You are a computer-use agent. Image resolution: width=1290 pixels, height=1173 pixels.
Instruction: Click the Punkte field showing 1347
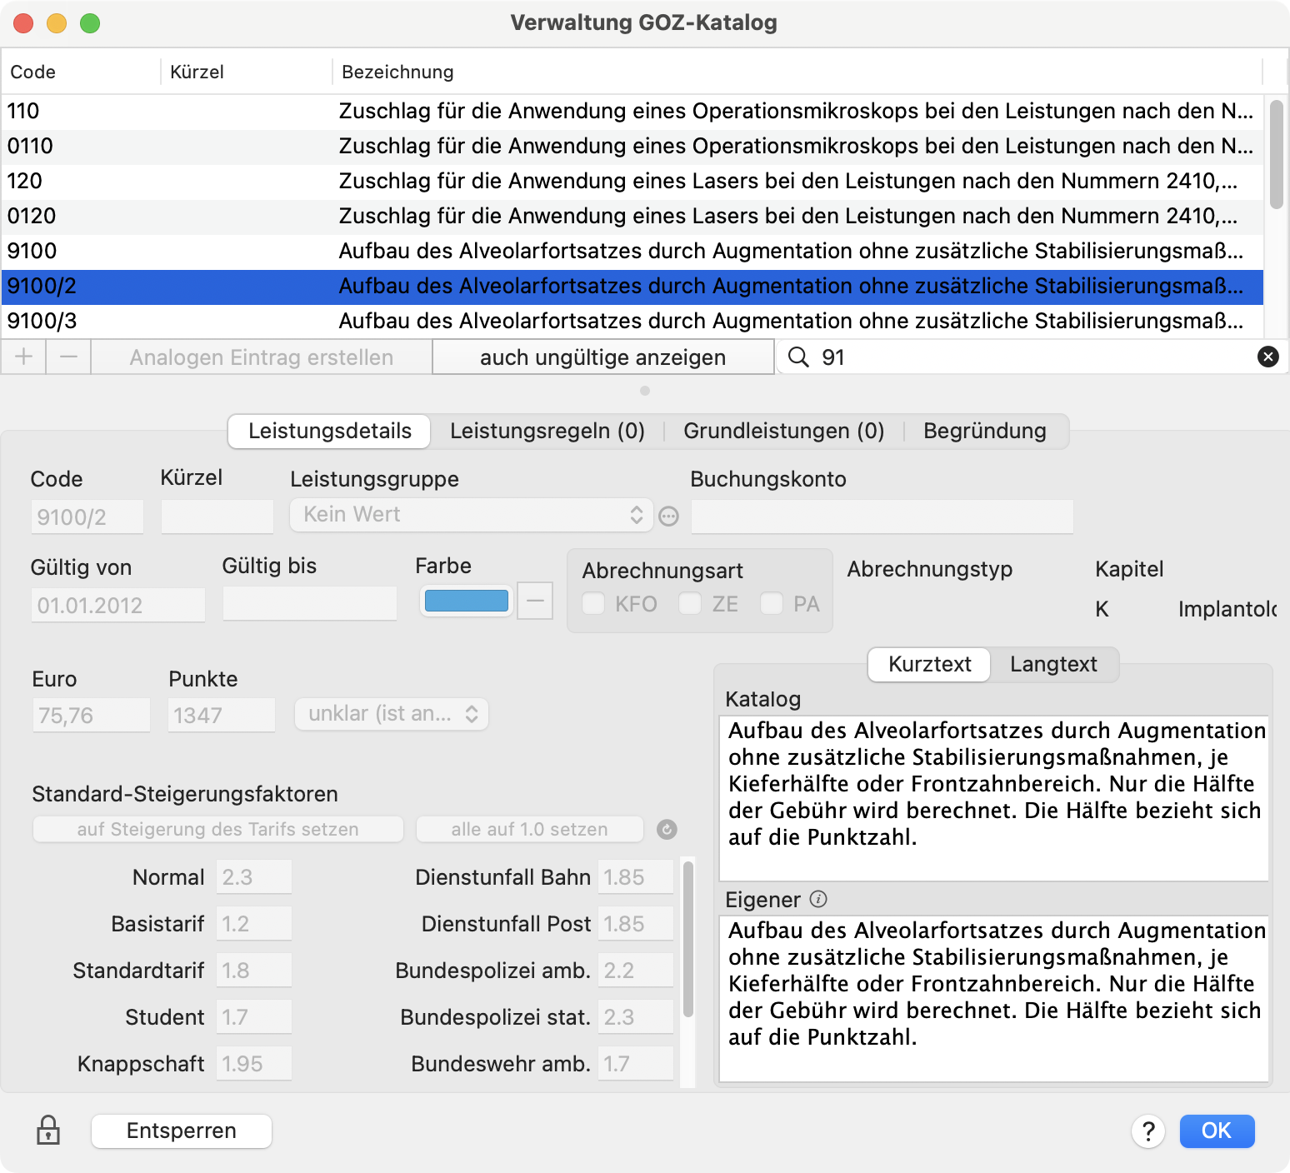[222, 716]
